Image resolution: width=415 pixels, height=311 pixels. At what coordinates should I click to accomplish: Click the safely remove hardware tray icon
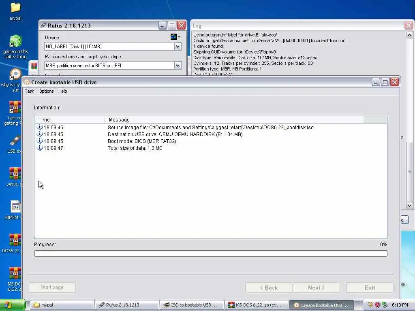385,305
